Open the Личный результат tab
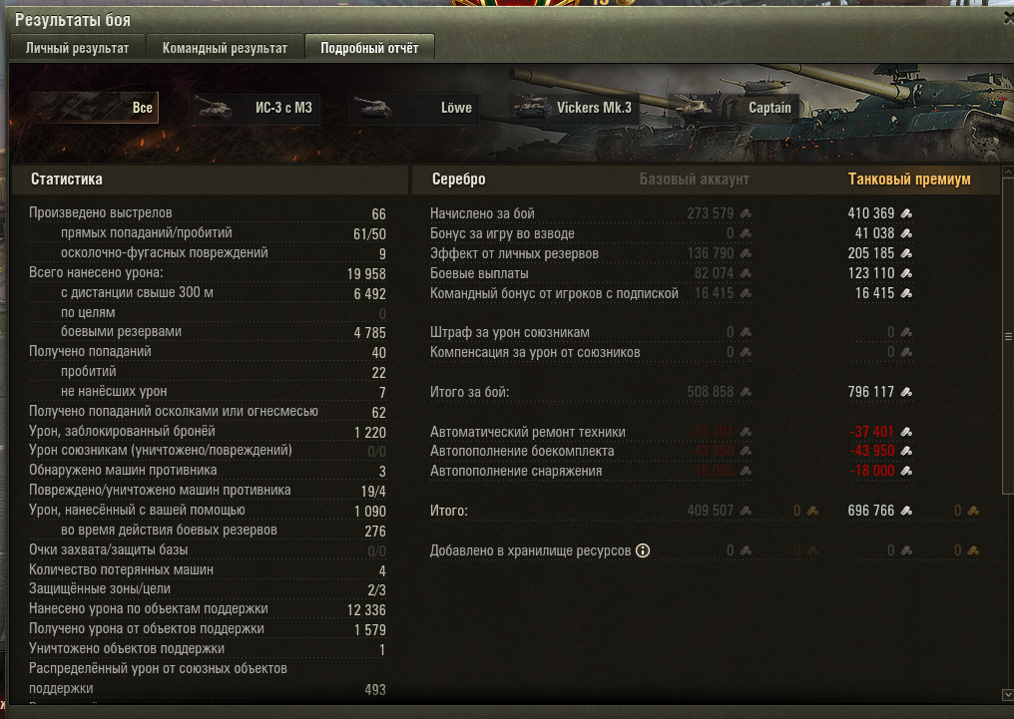1014x719 pixels. (77, 48)
